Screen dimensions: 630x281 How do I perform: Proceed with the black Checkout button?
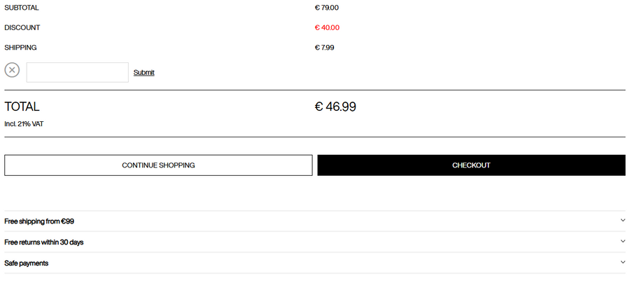click(x=471, y=165)
